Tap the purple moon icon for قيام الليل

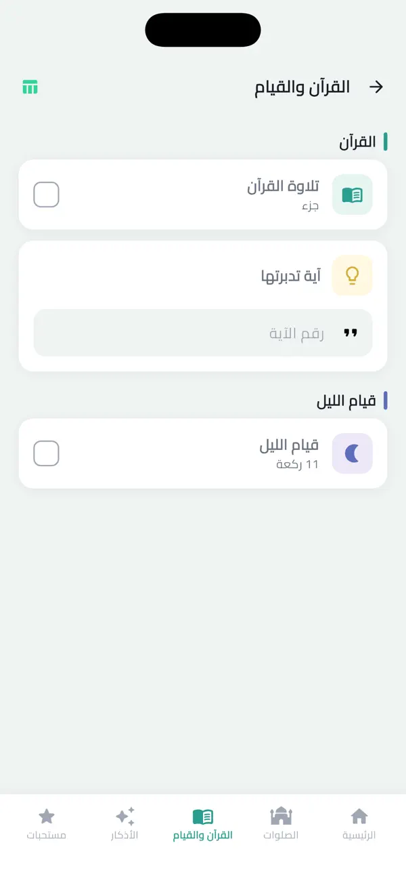coord(352,453)
